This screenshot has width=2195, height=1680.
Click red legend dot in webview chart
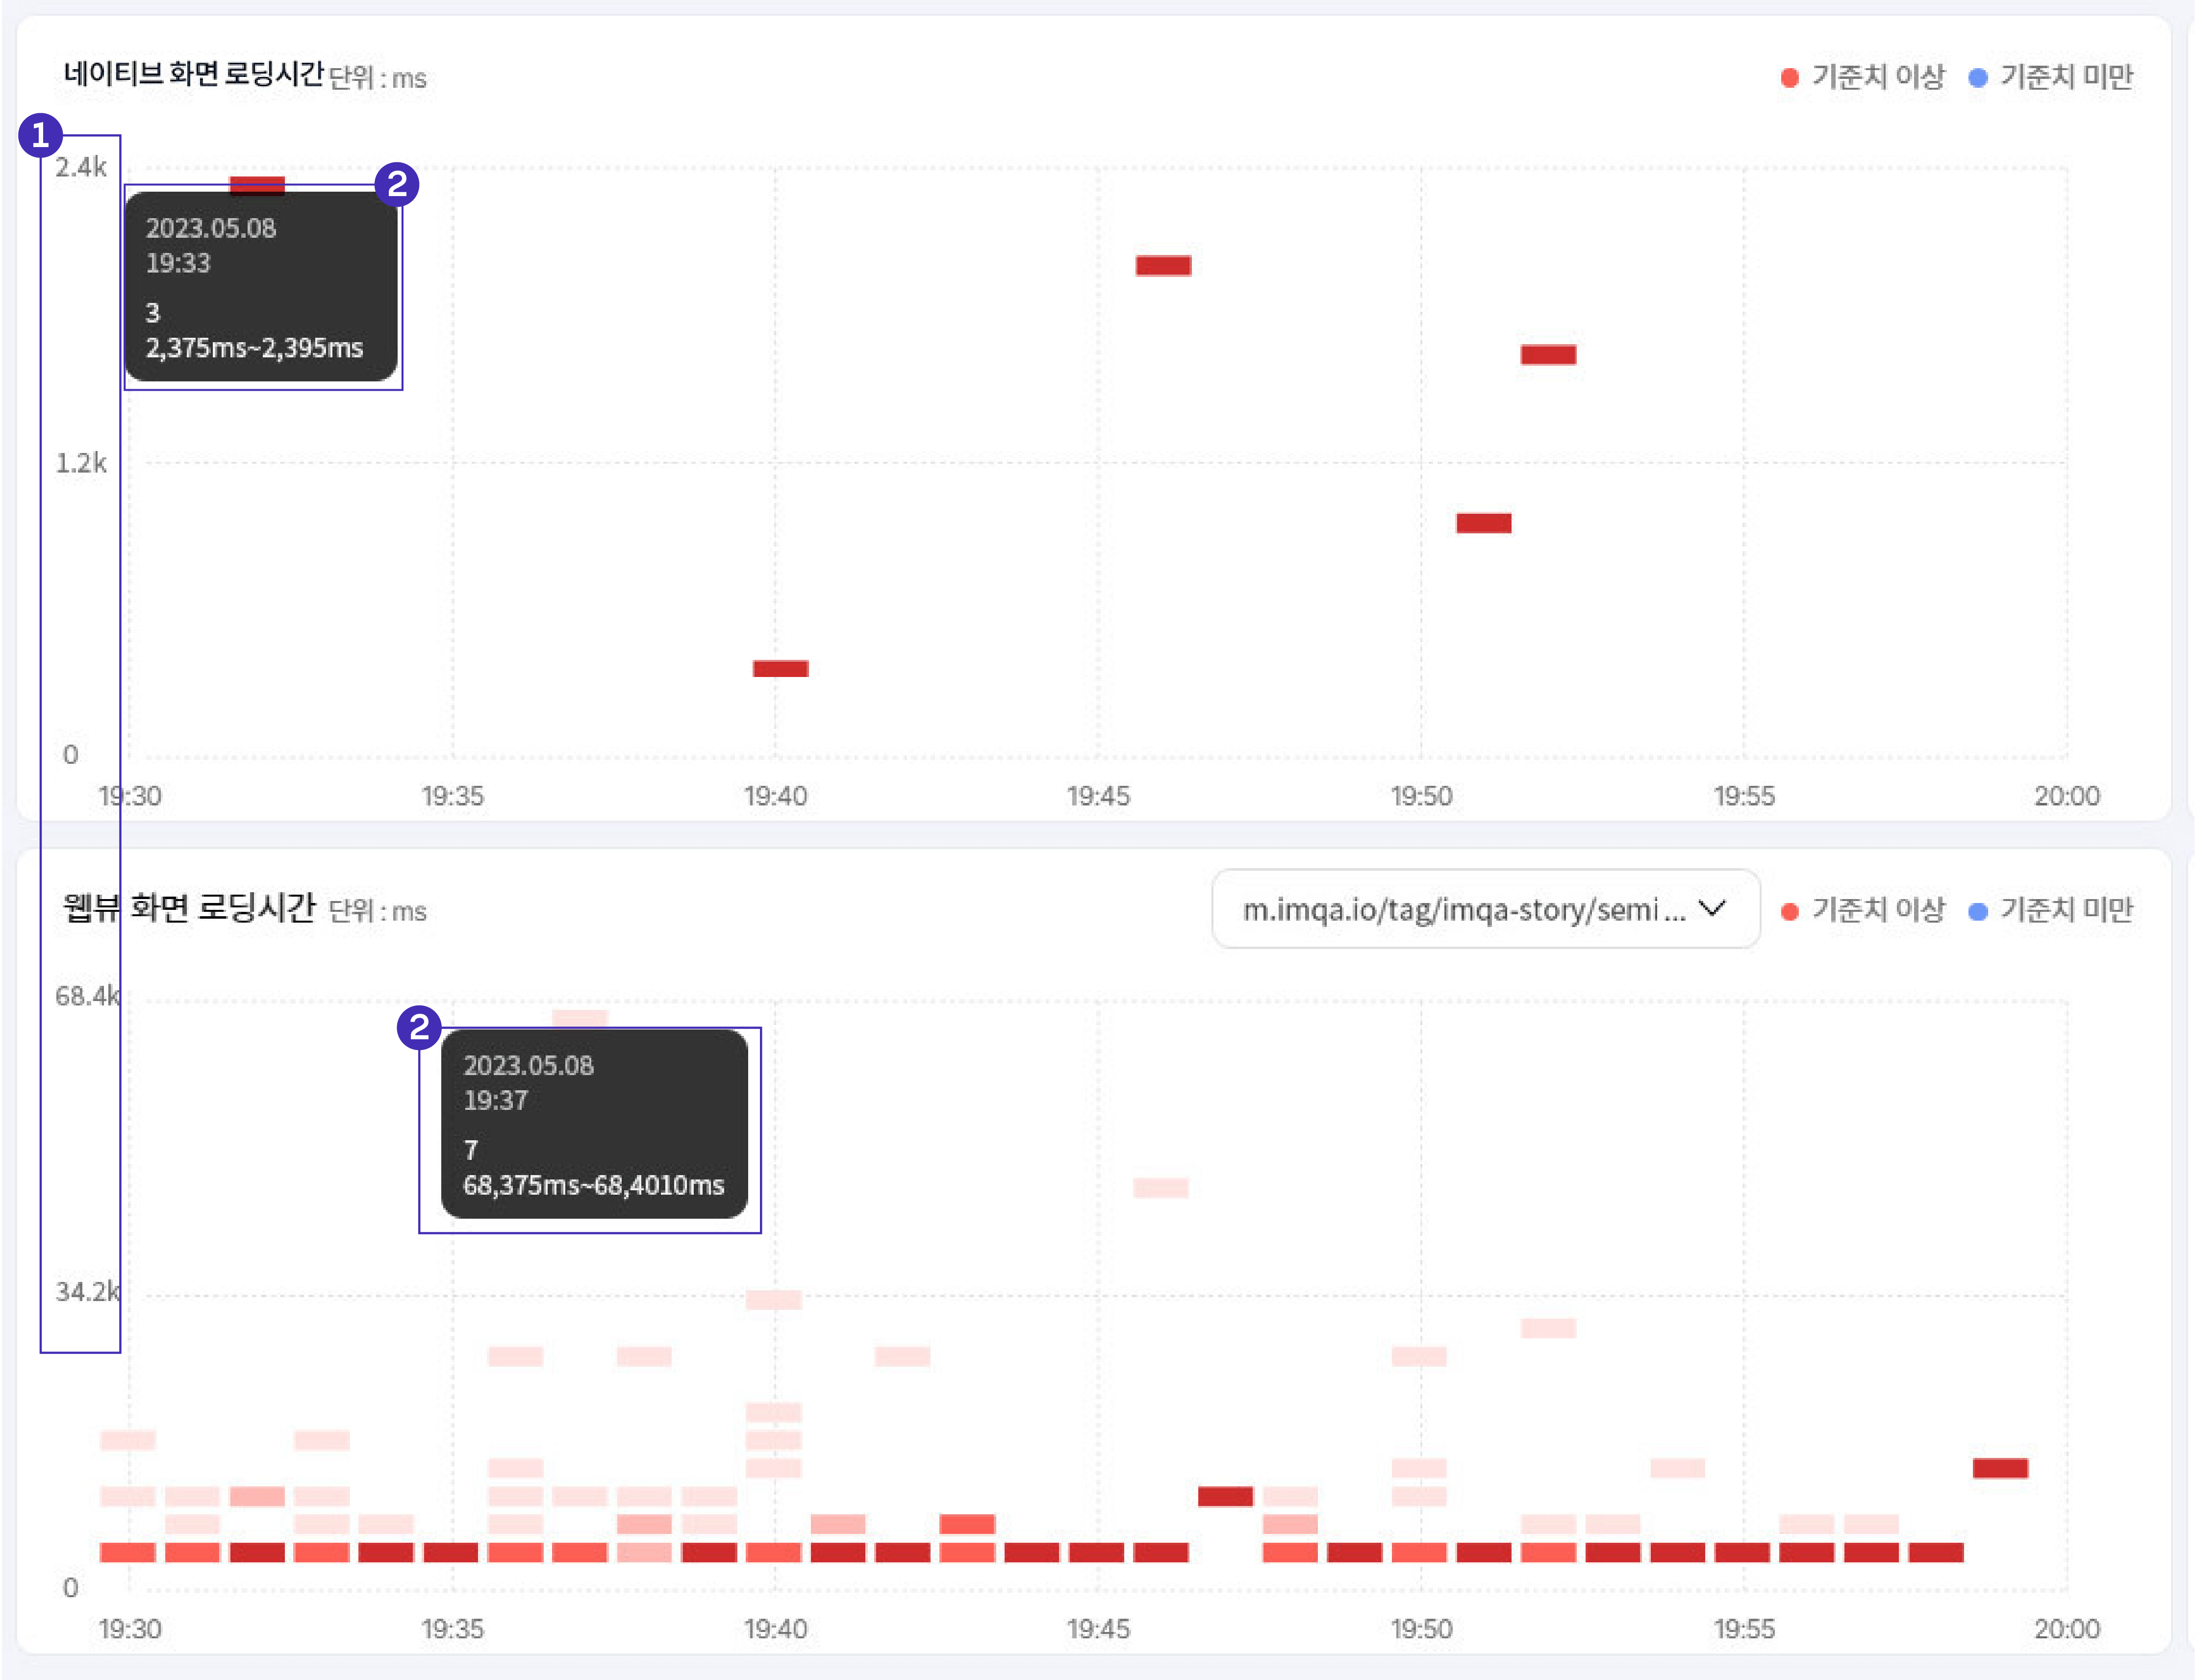1789,911
